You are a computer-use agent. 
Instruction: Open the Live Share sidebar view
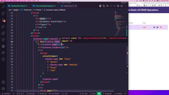(x=3, y=53)
